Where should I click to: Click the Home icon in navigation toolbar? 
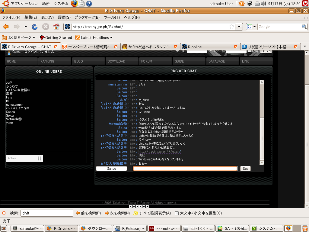tap(56, 27)
